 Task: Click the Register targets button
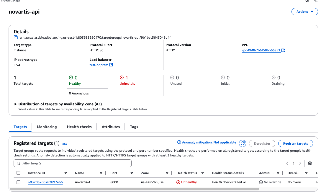295,143
